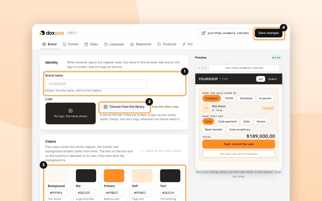This screenshot has height=201, width=322.
Task: Click Choose from the library button
Action: coord(124,107)
